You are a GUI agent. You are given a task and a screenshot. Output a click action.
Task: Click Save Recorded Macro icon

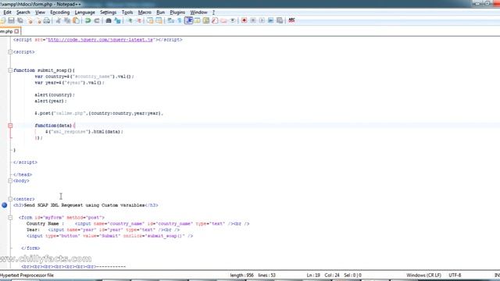tap(280, 20)
